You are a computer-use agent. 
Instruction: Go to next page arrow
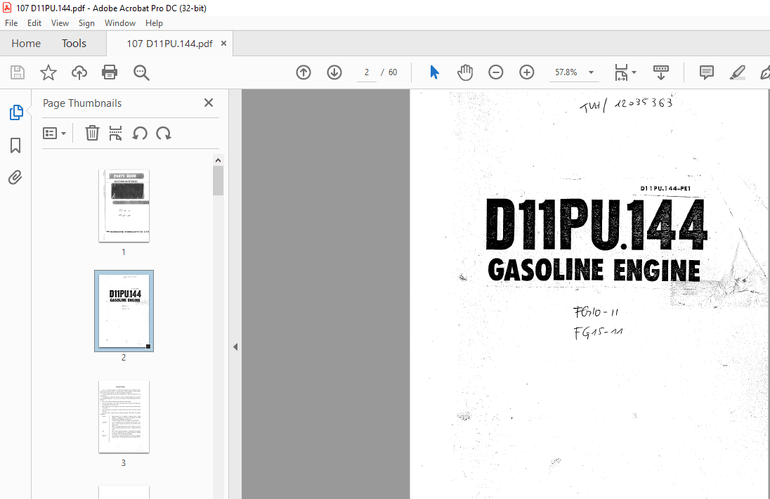(x=334, y=72)
